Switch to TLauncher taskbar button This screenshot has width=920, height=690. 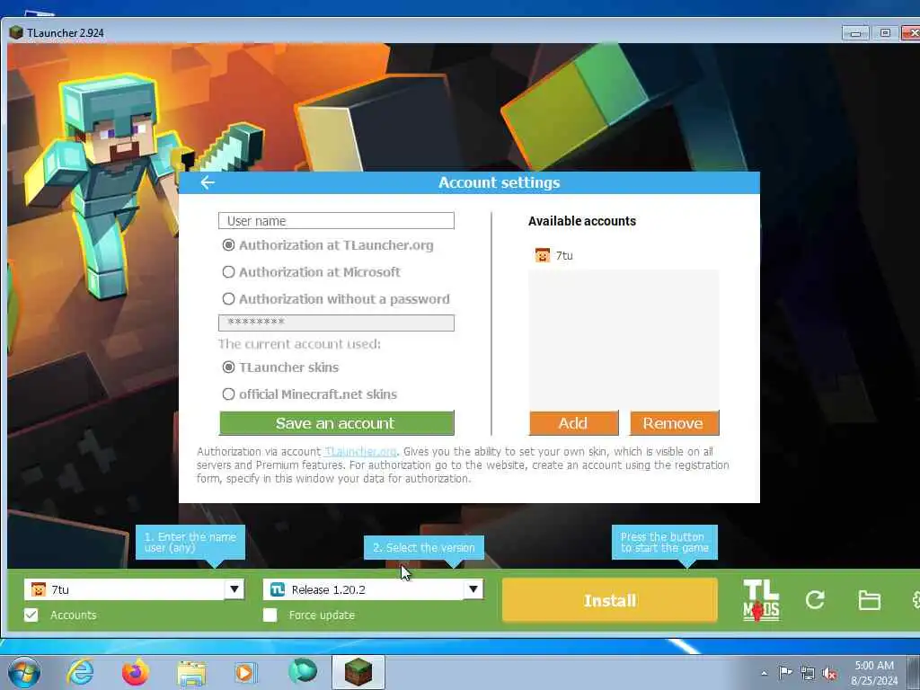(358, 672)
